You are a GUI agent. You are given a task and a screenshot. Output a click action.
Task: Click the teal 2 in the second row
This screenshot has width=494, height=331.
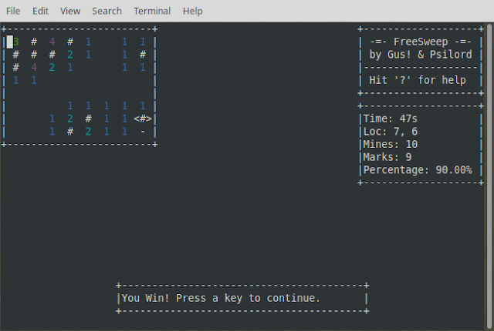coord(70,55)
